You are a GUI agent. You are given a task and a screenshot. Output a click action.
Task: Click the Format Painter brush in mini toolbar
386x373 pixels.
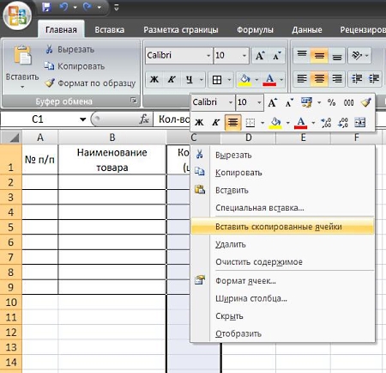(366, 102)
